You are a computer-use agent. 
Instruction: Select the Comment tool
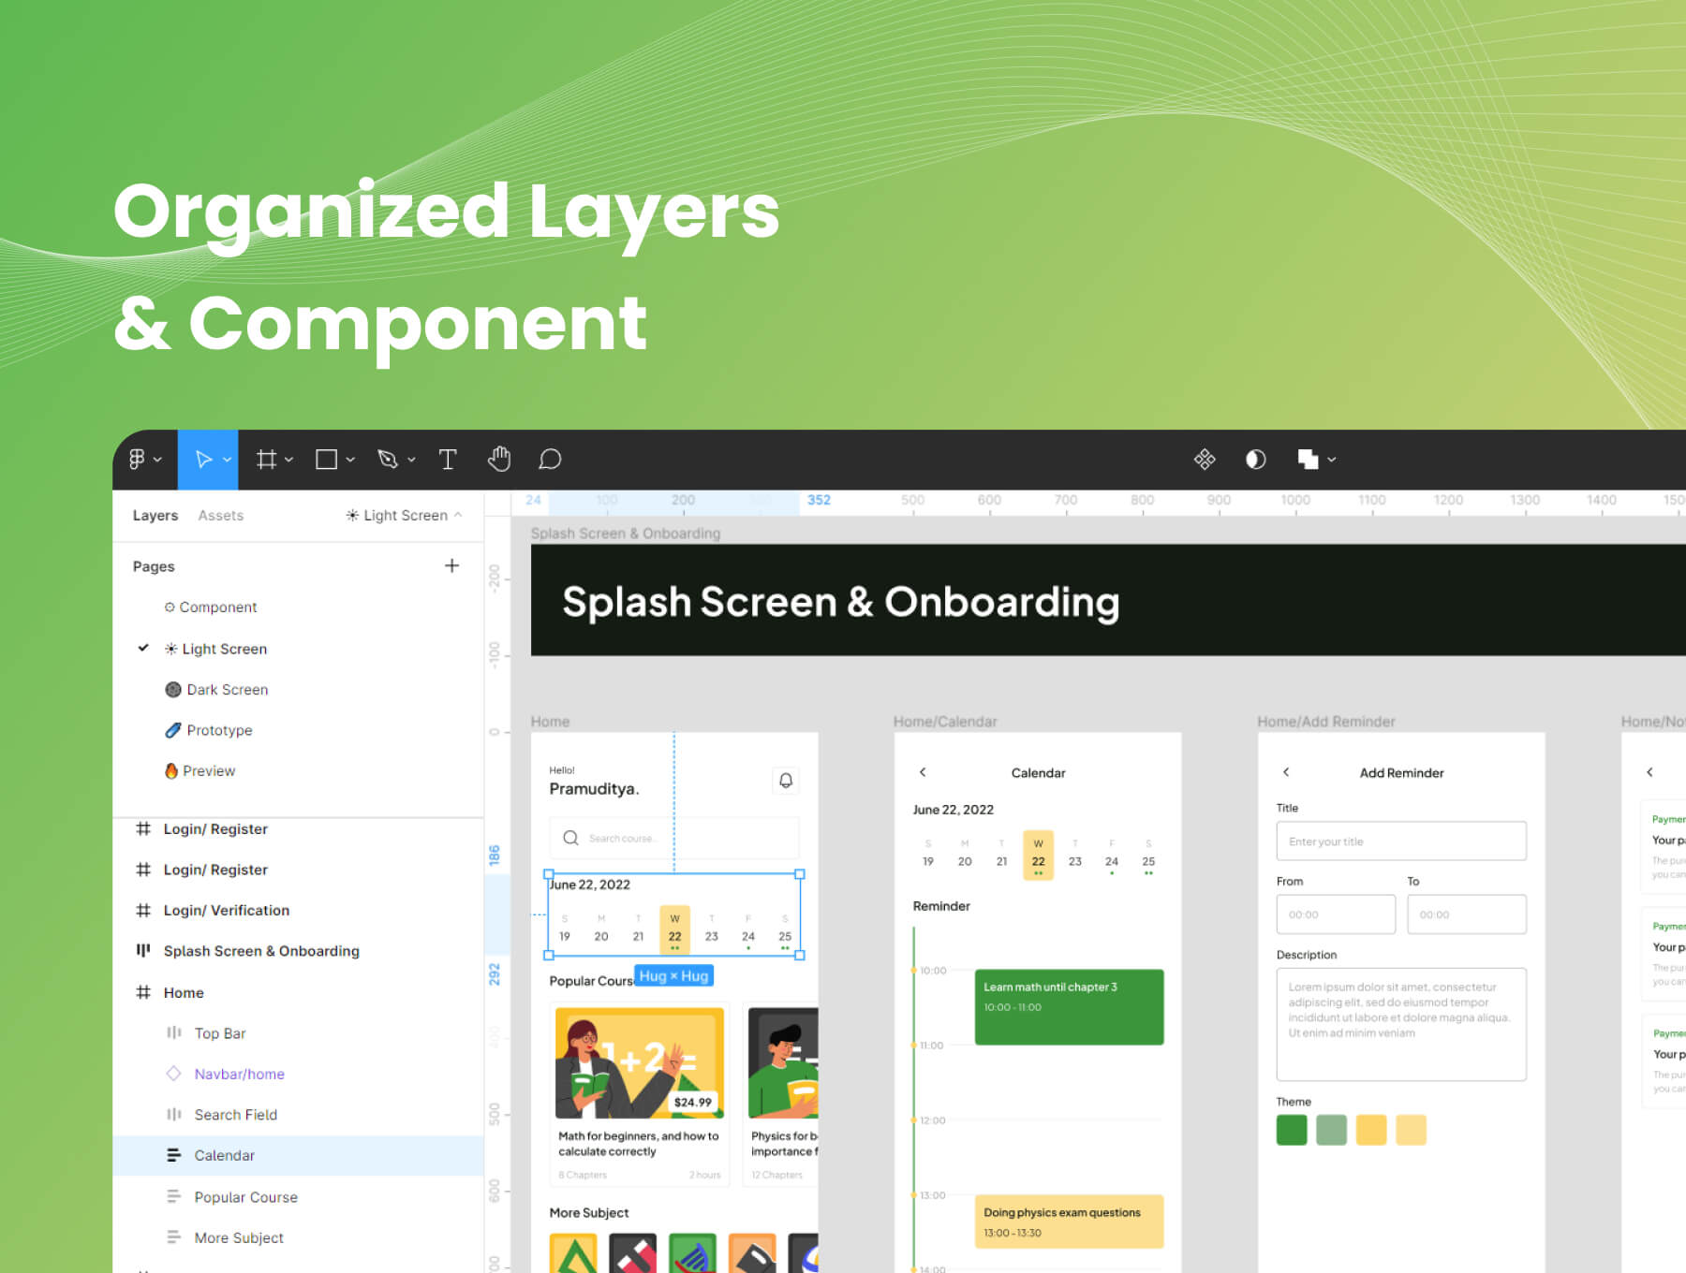[550, 460]
